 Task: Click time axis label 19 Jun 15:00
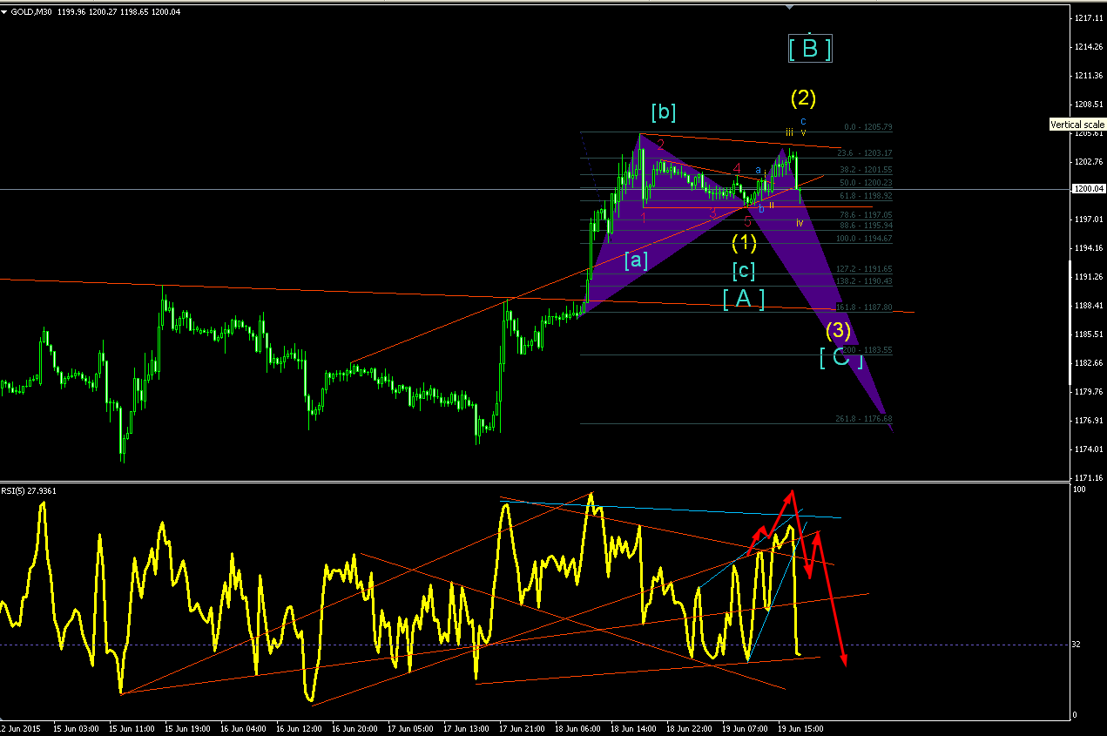[x=802, y=727]
